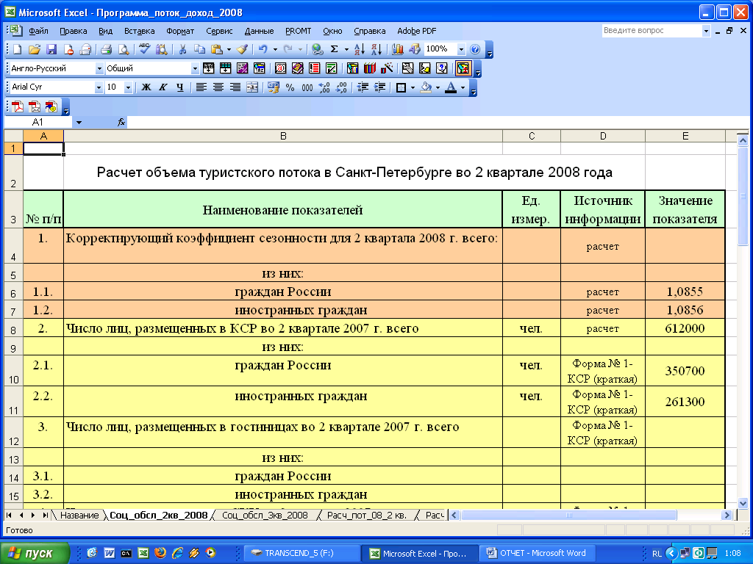Image resolution: width=753 pixels, height=564 pixels.
Task: Increase decimal places icon
Action: (x=324, y=87)
